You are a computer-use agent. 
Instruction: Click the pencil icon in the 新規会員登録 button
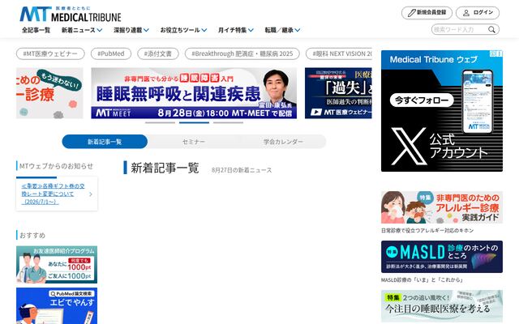pos(411,13)
